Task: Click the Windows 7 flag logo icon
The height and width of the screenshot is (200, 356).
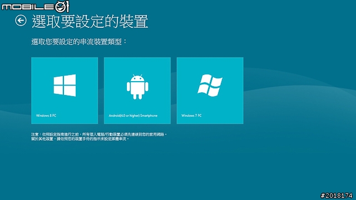Action: [x=210, y=85]
